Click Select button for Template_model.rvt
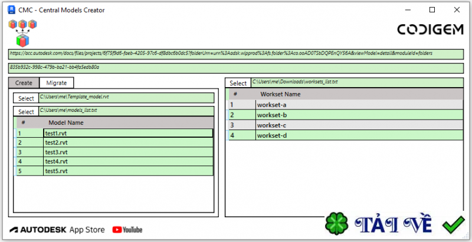The image size is (472, 242). (x=26, y=98)
